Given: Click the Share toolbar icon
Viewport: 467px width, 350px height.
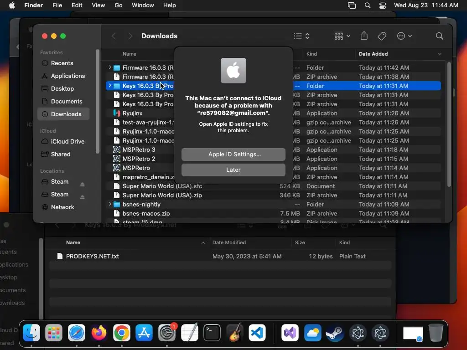Looking at the screenshot, I should click(x=364, y=36).
